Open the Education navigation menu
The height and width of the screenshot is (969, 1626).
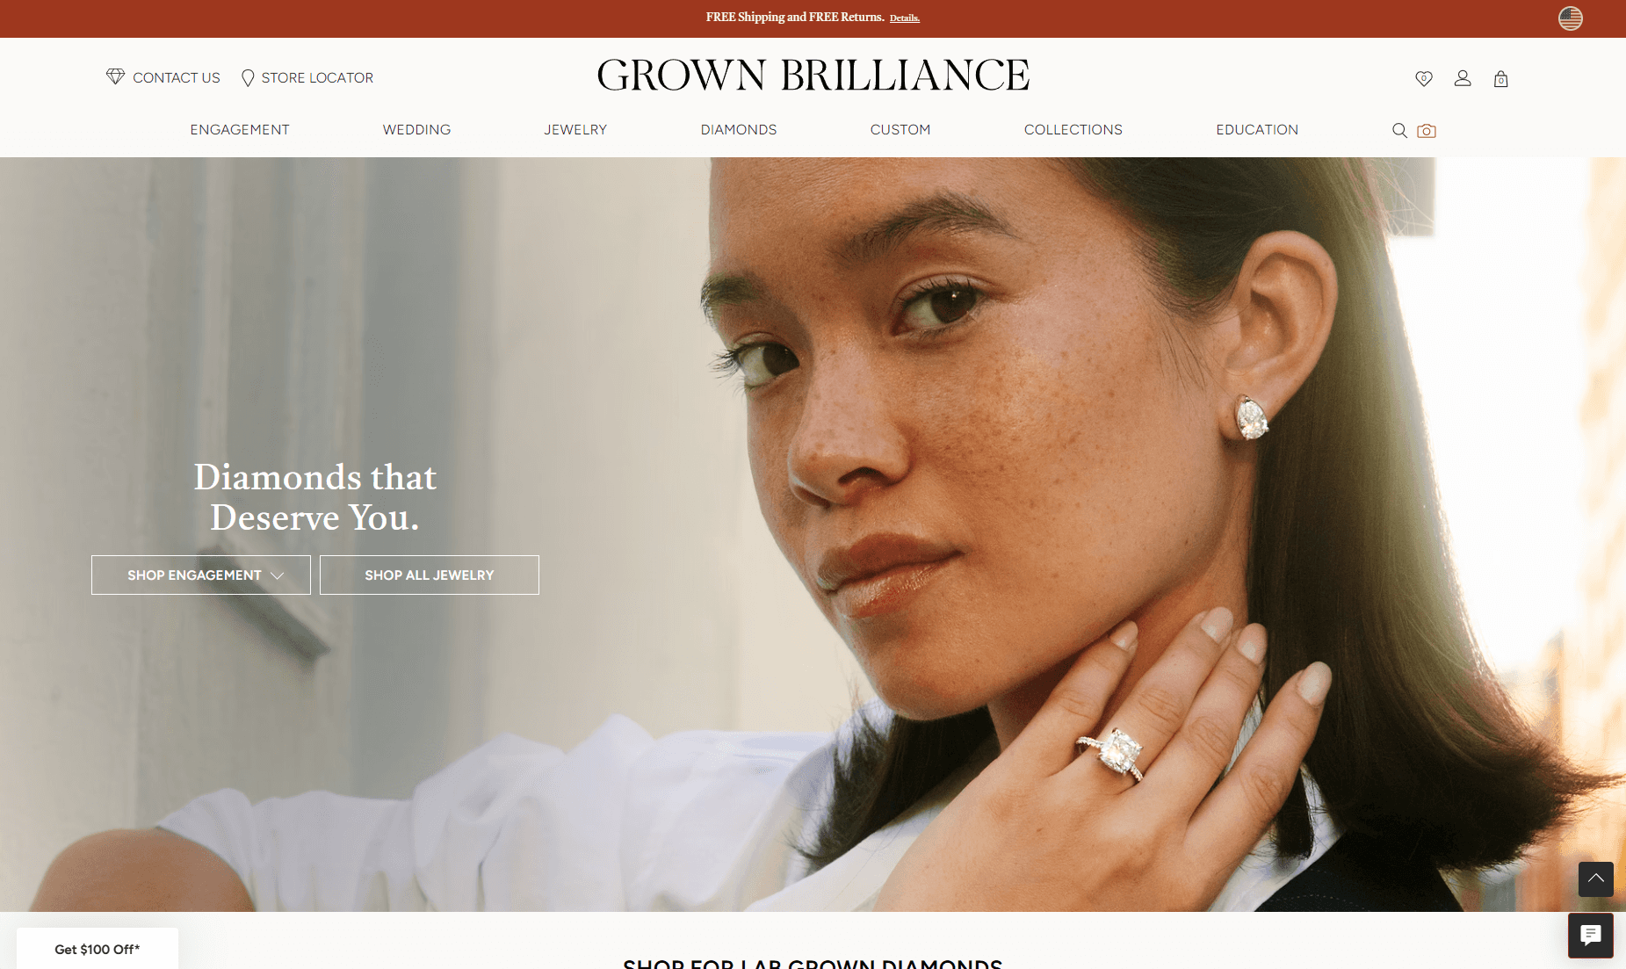tap(1257, 130)
